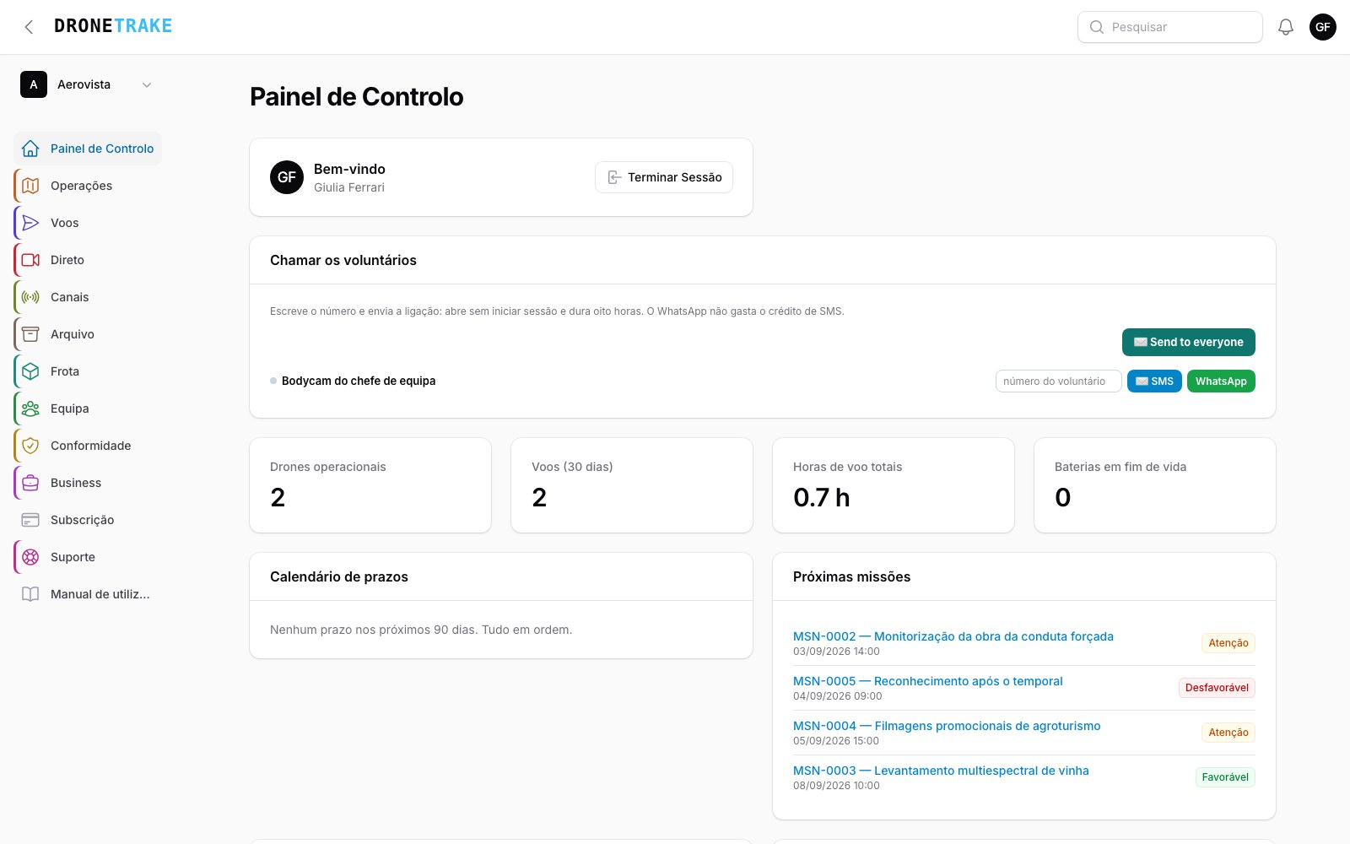Viewport: 1350px width, 844px height.
Task: Click the Manual de utiliz... book icon
Action: 30,594
